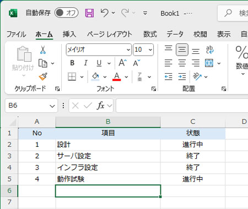Decrease the indent
Screen dimensions: 248x209
(x=168, y=76)
